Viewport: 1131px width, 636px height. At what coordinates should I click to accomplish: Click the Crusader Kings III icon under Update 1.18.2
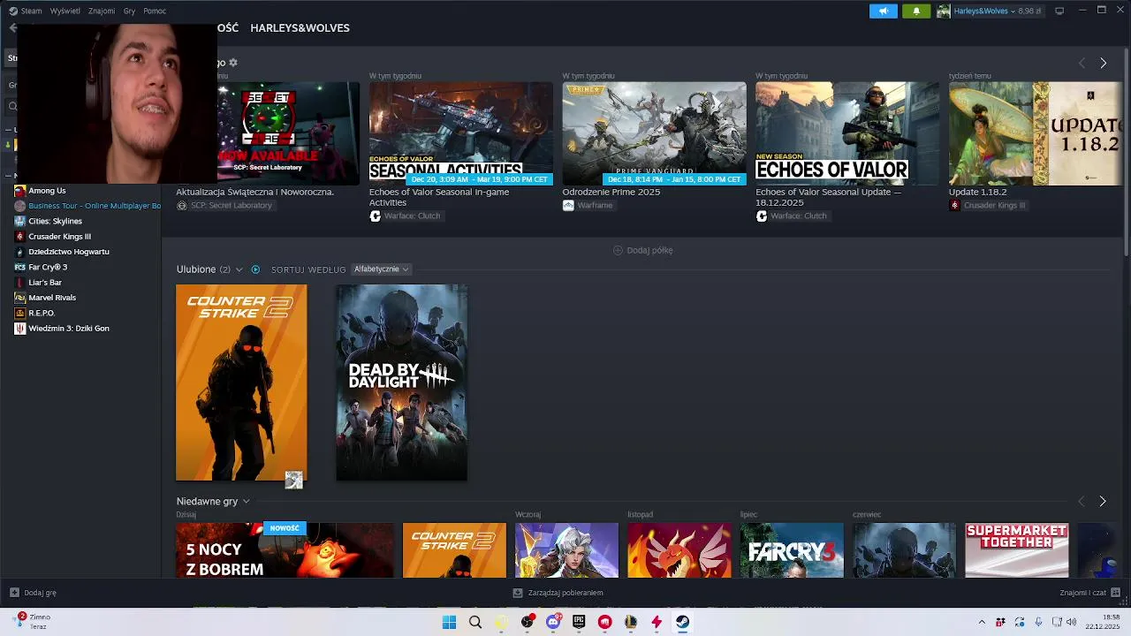pyautogui.click(x=954, y=205)
